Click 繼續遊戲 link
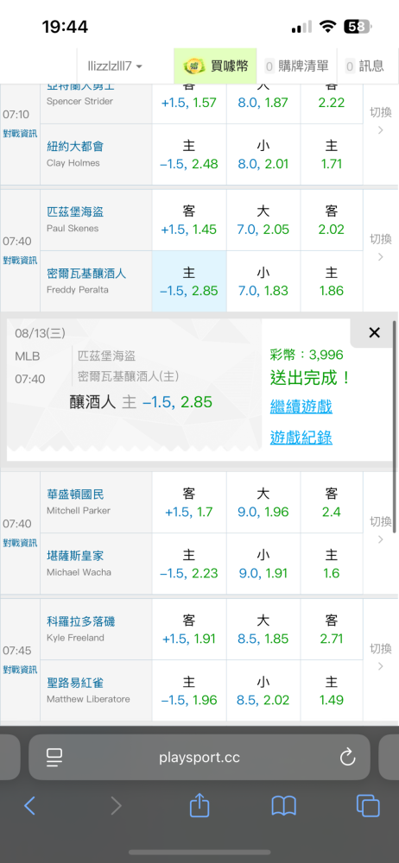The image size is (399, 863). tap(301, 407)
